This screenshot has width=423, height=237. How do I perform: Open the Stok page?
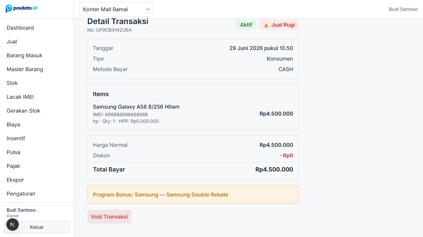click(12, 83)
